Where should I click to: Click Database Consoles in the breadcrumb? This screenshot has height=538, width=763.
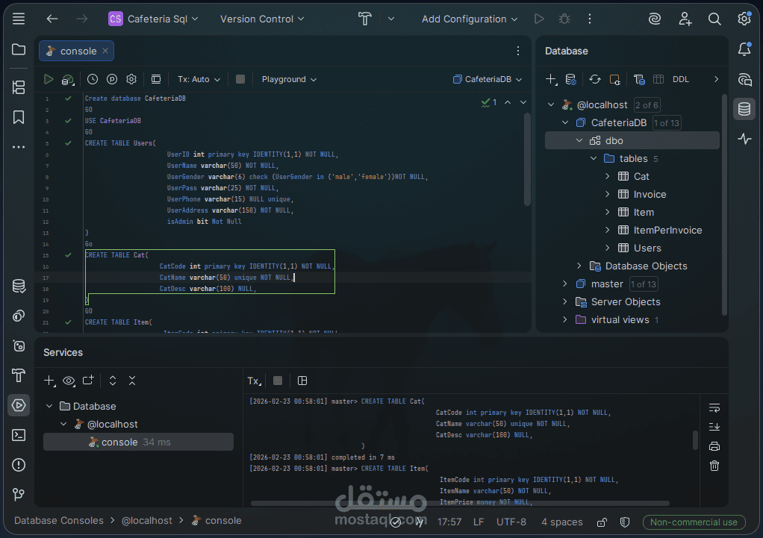pyautogui.click(x=59, y=521)
